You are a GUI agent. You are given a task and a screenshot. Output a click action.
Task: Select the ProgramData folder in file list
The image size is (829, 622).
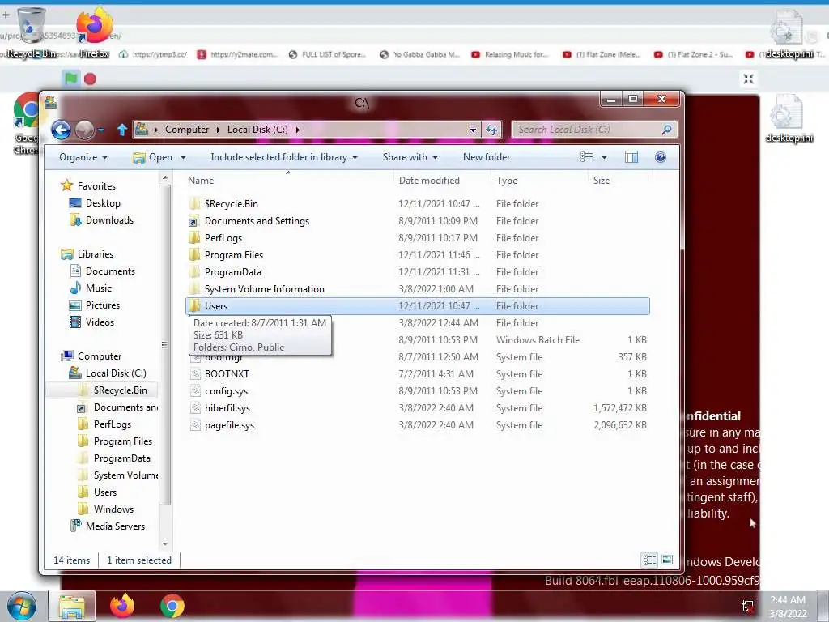[x=232, y=272]
